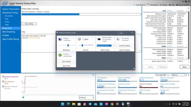Minimize the Windows Mobility Center window
The width and height of the screenshot is (191, 107).
point(121,33)
